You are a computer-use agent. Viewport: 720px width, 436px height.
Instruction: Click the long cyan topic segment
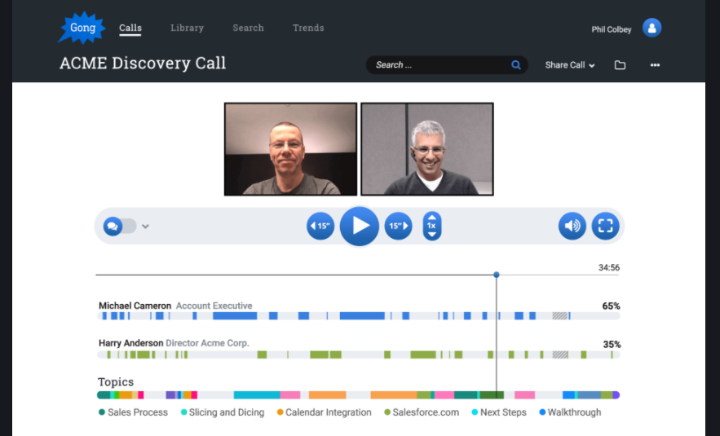point(257,394)
